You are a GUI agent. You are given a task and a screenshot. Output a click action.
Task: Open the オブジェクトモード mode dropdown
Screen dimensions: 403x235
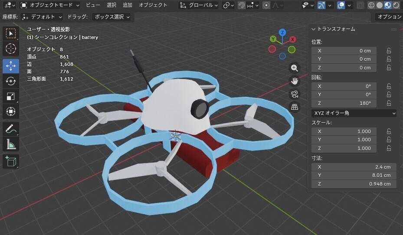(50, 5)
